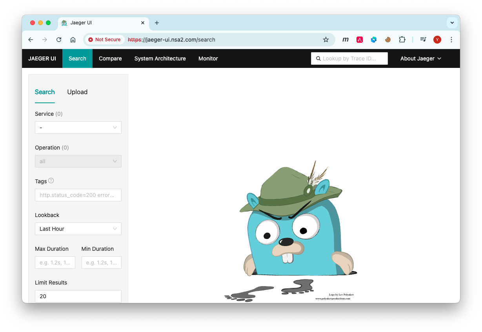The height and width of the screenshot is (332, 482).
Task: Click the browser forward arrow
Action: [45, 40]
